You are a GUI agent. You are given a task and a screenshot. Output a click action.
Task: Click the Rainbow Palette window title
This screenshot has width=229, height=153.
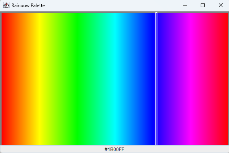[x=28, y=5]
